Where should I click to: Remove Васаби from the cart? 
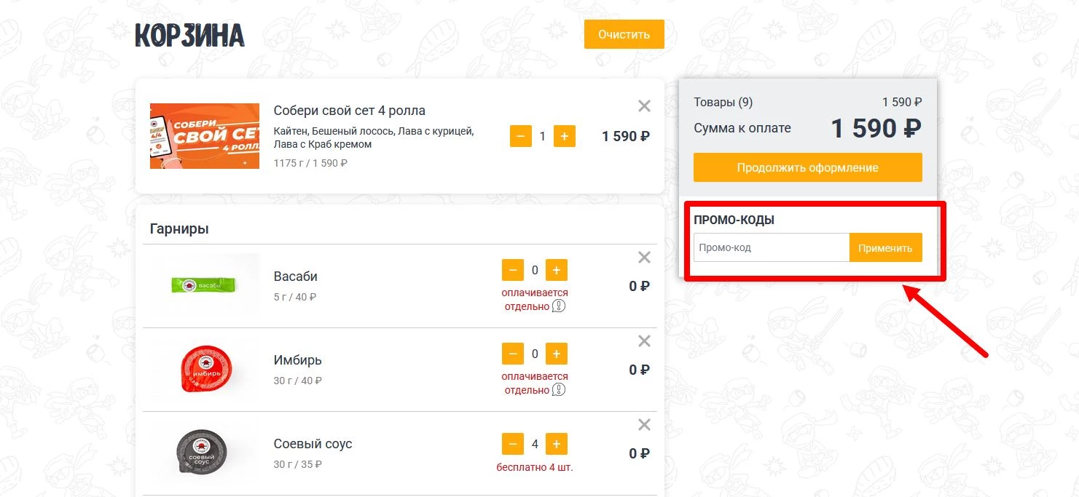pos(644,258)
